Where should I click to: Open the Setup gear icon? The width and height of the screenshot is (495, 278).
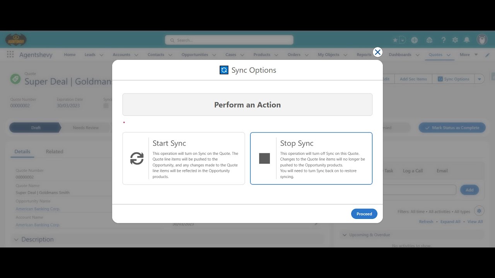pos(455,40)
